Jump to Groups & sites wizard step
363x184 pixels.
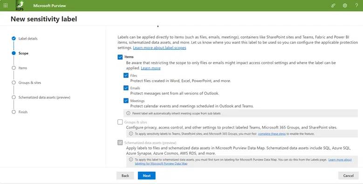coord(30,82)
